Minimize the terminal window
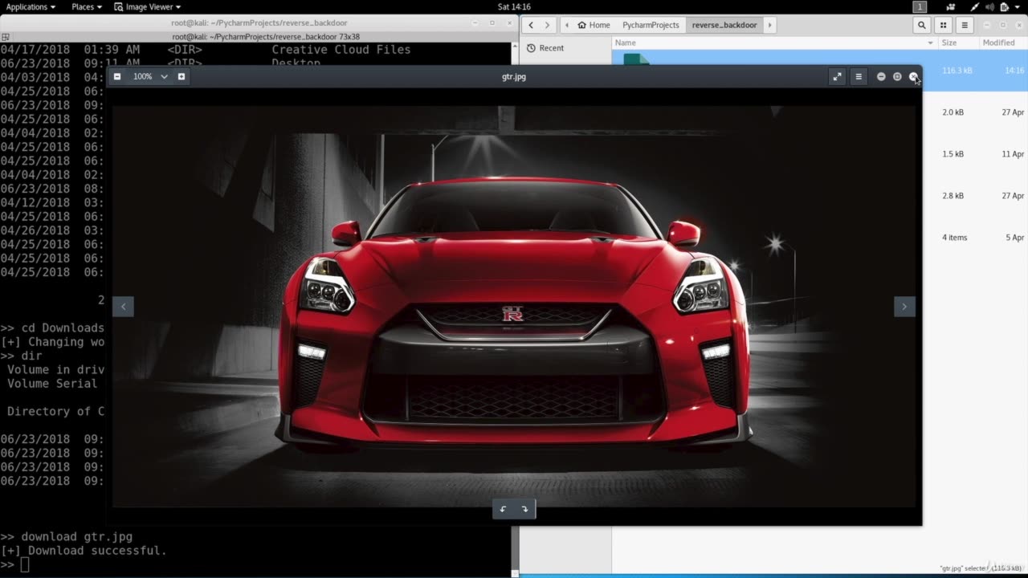 (475, 23)
